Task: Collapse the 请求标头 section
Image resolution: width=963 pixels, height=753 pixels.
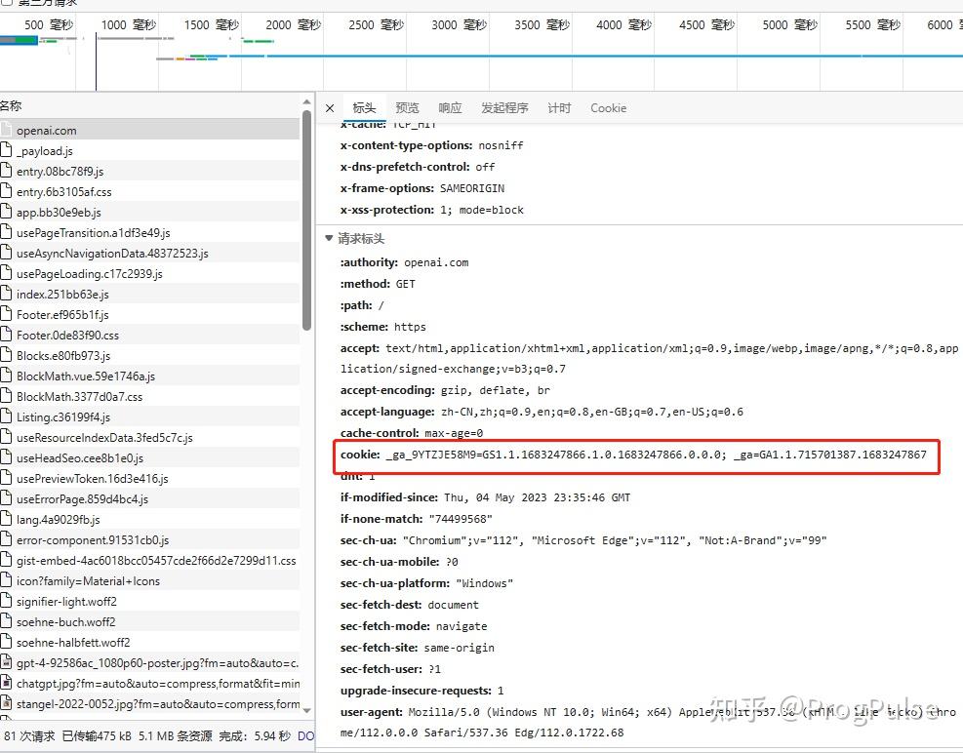Action: coord(329,236)
